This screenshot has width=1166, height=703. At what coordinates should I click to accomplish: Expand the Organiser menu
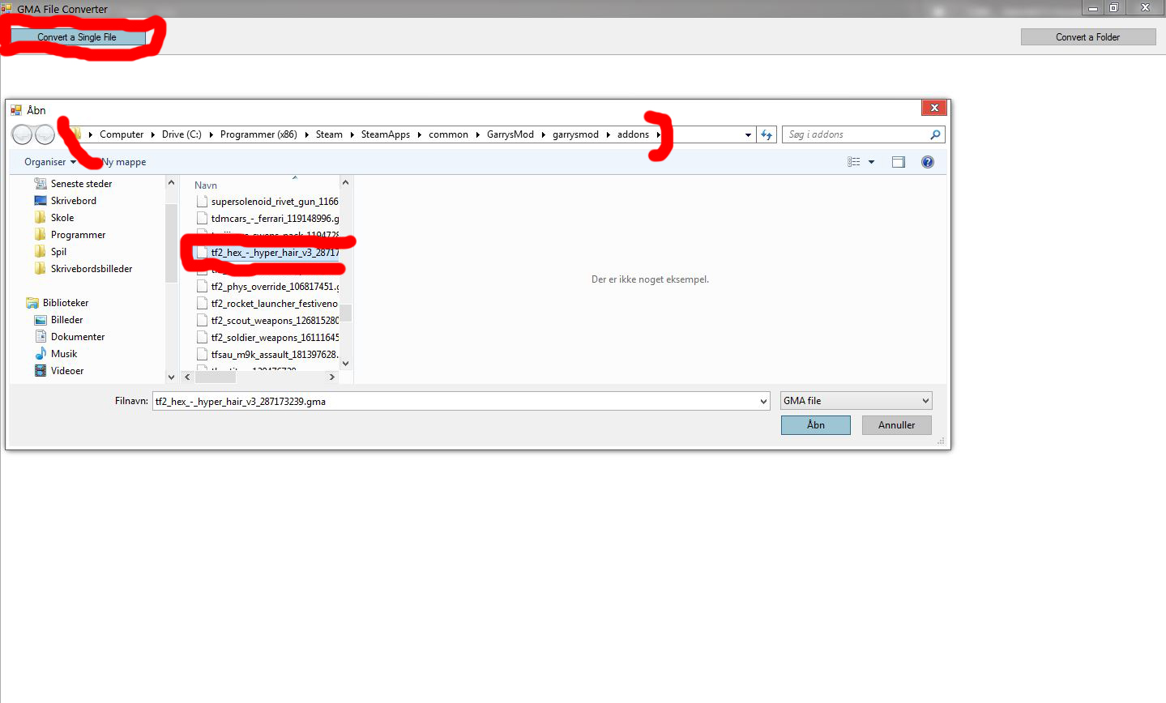50,162
